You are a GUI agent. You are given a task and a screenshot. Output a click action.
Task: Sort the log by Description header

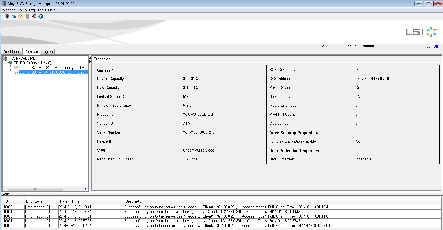(282, 201)
